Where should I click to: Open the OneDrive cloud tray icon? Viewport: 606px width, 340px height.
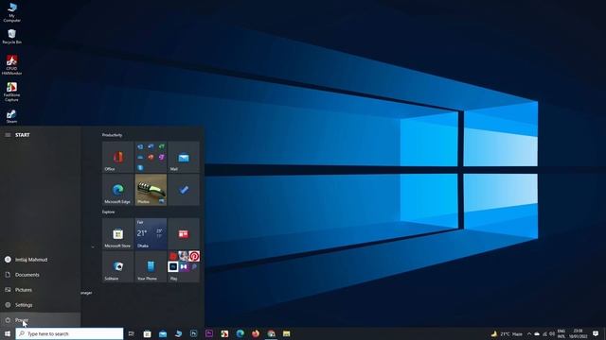coord(537,333)
